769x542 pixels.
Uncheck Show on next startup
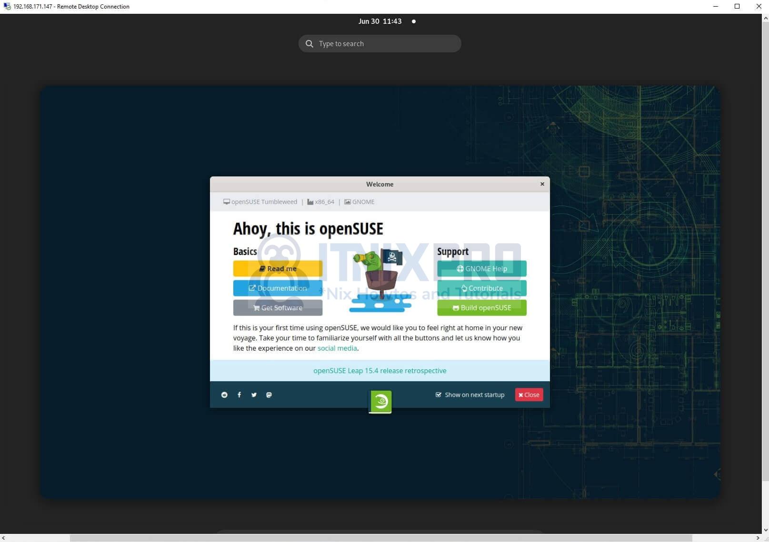click(x=438, y=394)
